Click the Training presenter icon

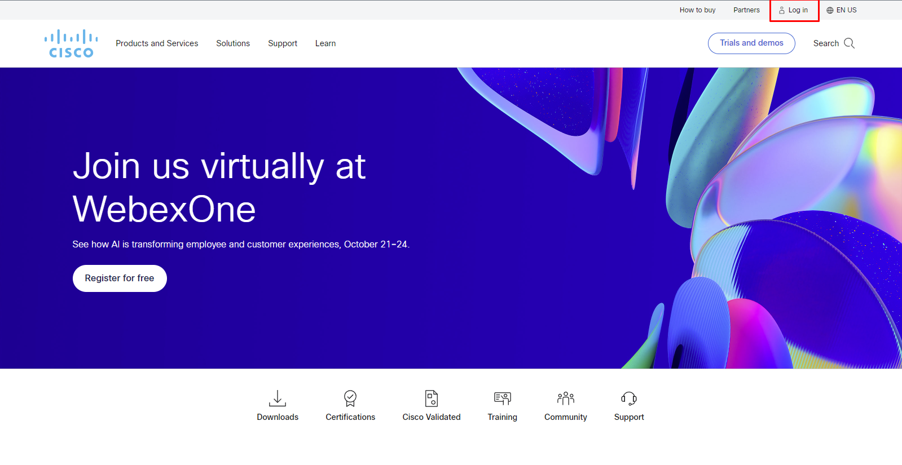pos(503,398)
